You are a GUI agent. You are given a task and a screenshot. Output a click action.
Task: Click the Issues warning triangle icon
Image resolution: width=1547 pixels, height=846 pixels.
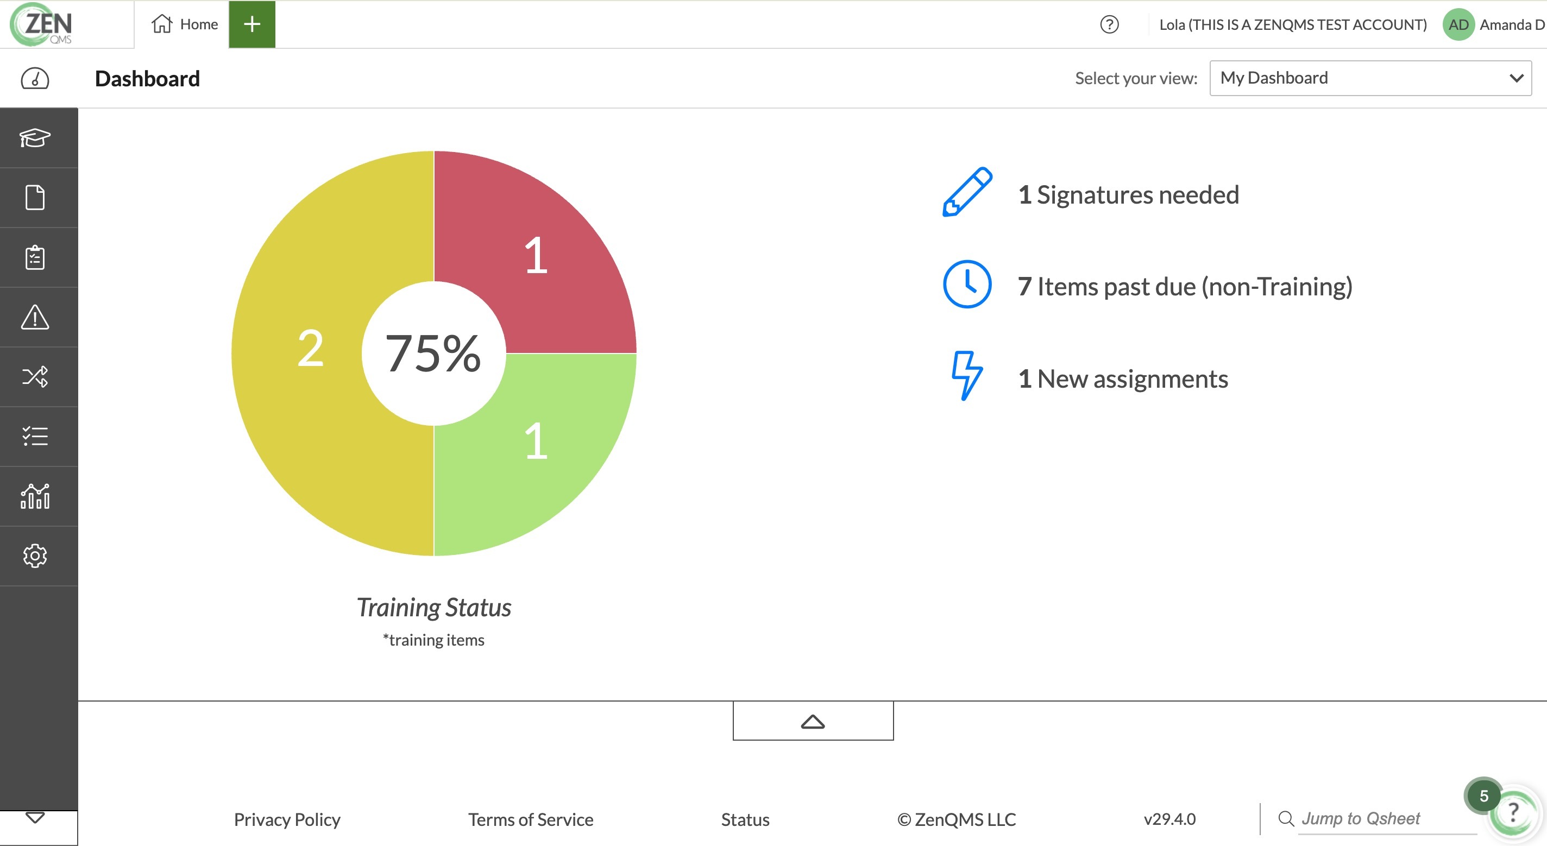pyautogui.click(x=36, y=317)
